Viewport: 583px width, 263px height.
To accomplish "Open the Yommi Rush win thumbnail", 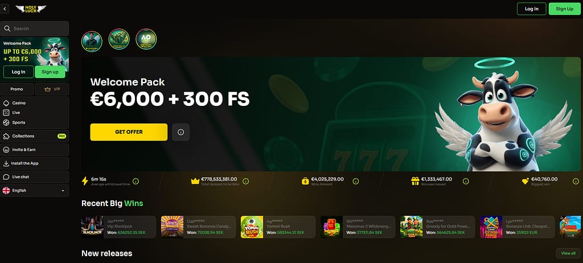I will pyautogui.click(x=252, y=227).
